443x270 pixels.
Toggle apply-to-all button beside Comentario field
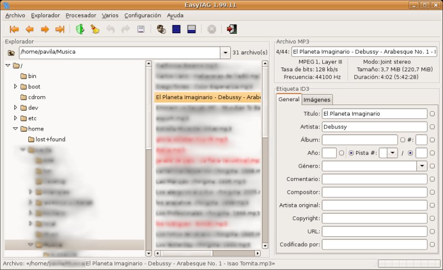coord(432,179)
